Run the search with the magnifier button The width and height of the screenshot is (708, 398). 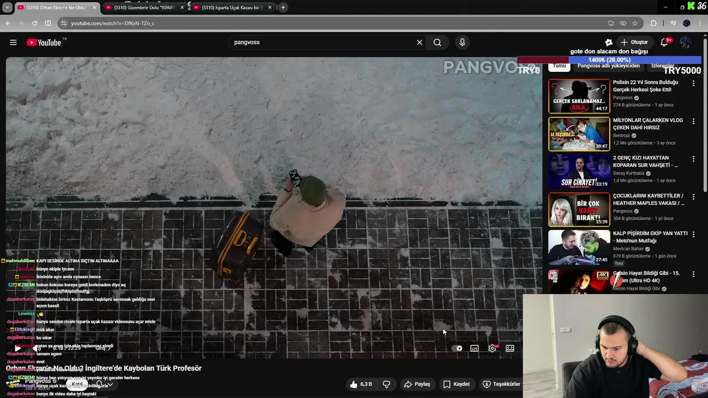(438, 43)
